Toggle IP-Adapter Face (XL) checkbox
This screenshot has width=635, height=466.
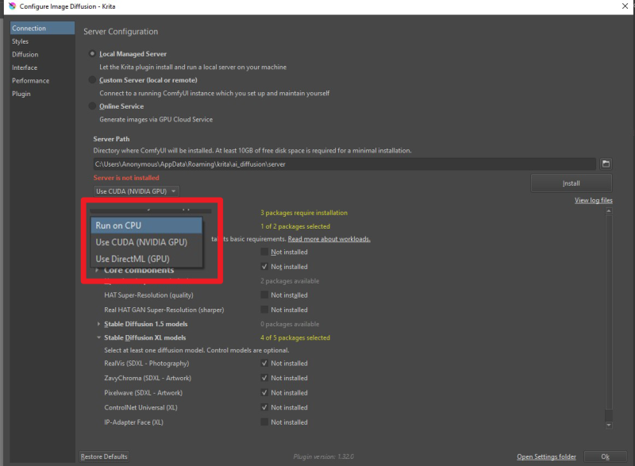pos(264,422)
